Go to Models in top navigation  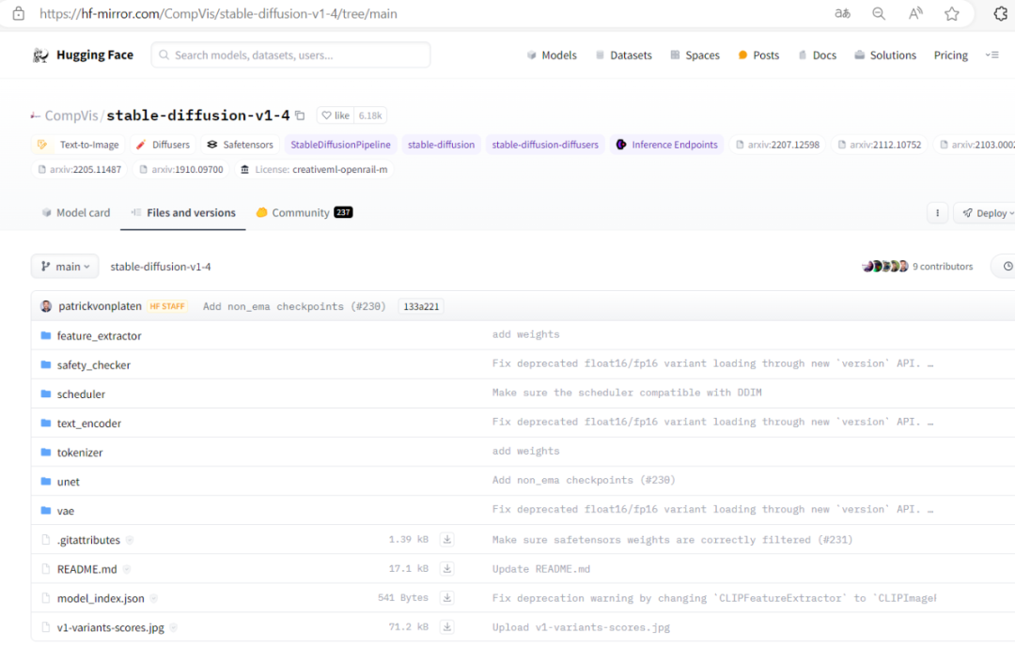[x=553, y=55]
